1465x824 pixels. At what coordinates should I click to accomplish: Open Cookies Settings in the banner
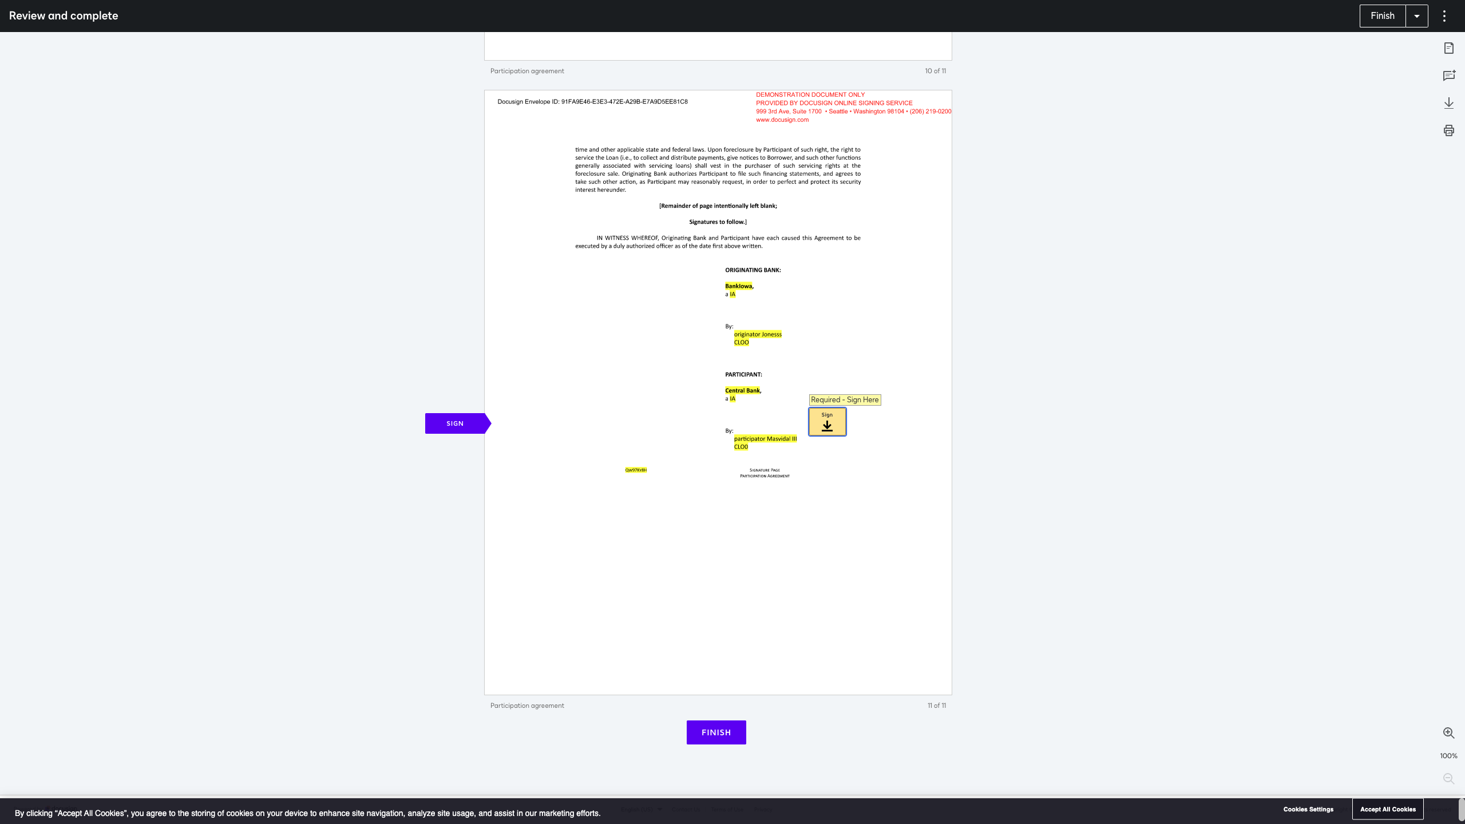(x=1308, y=809)
